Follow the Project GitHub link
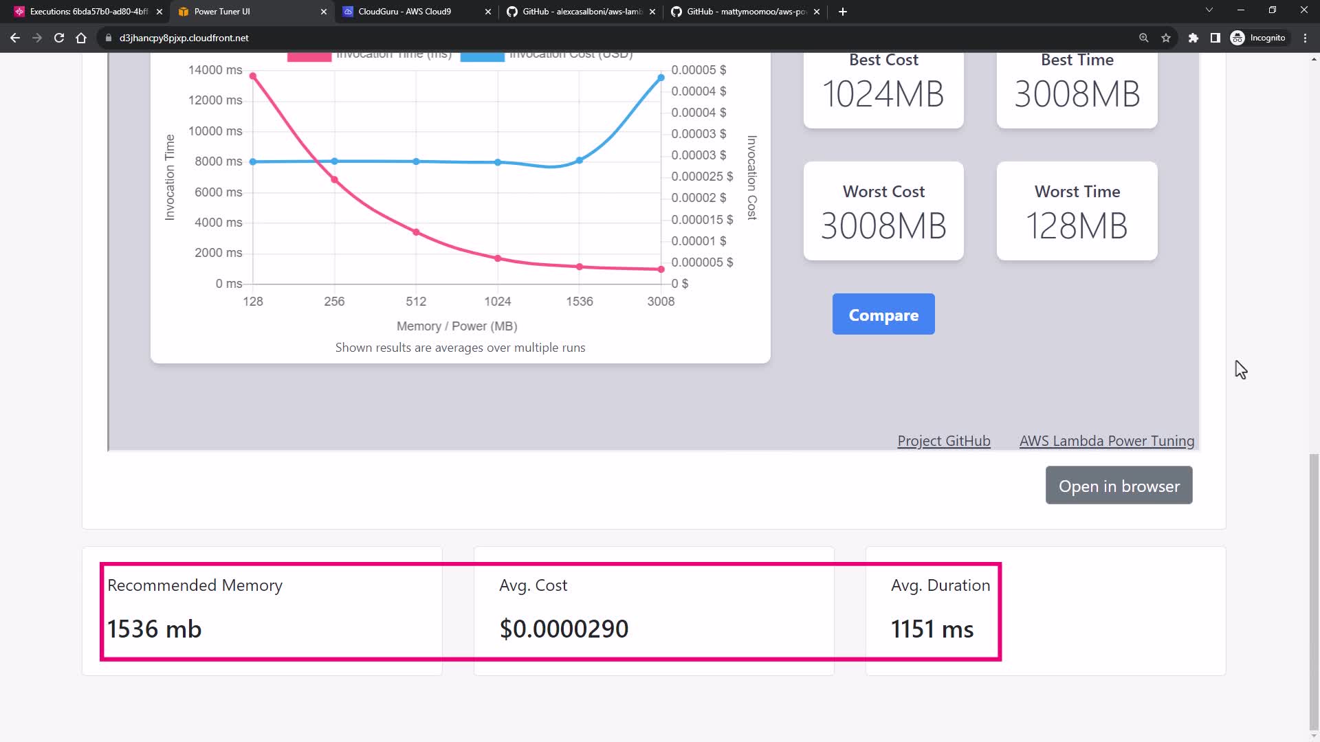 943,441
